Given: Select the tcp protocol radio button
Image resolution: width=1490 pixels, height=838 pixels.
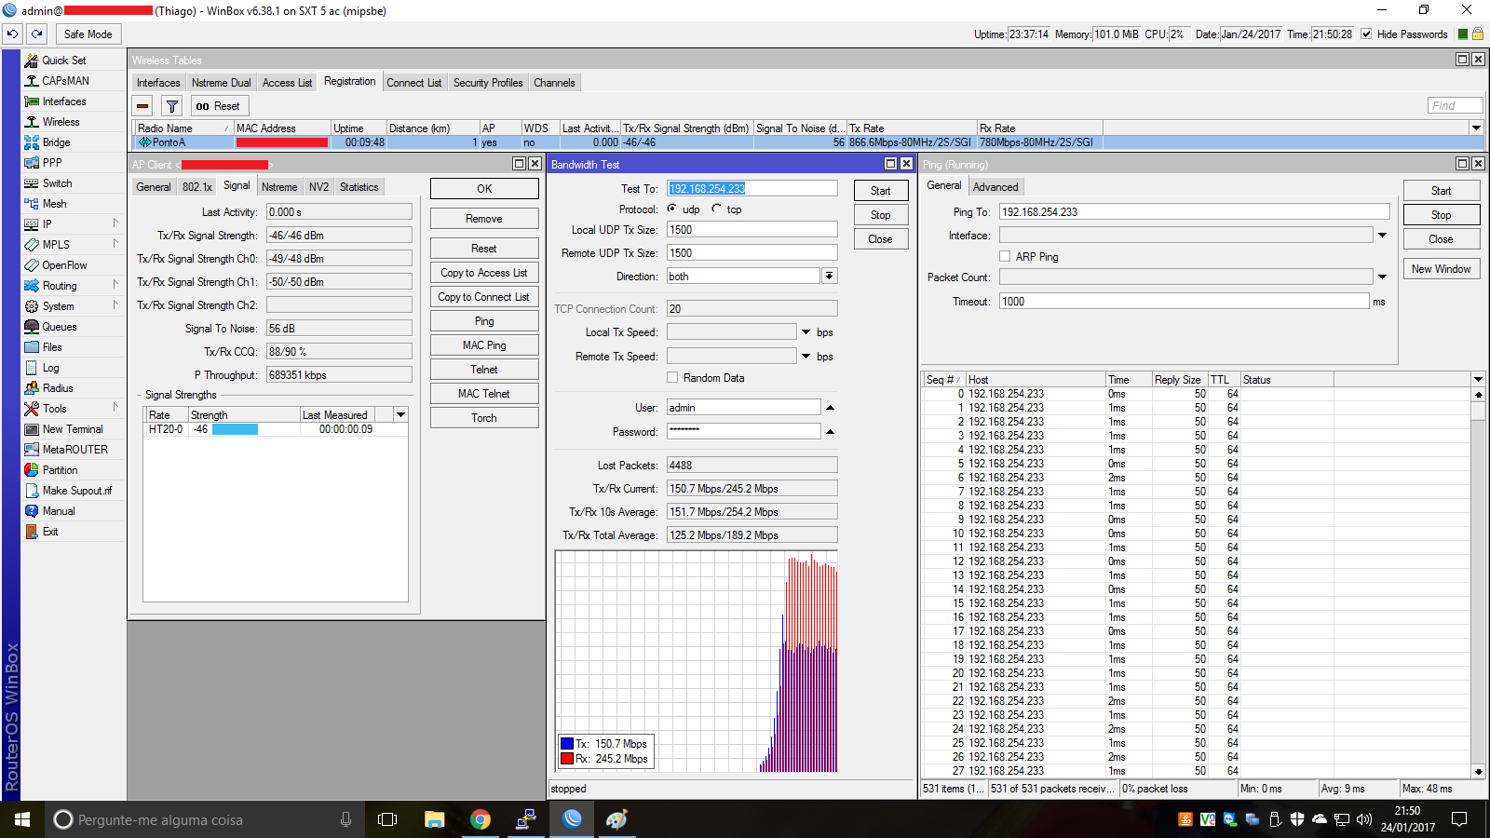Looking at the screenshot, I should click(717, 209).
